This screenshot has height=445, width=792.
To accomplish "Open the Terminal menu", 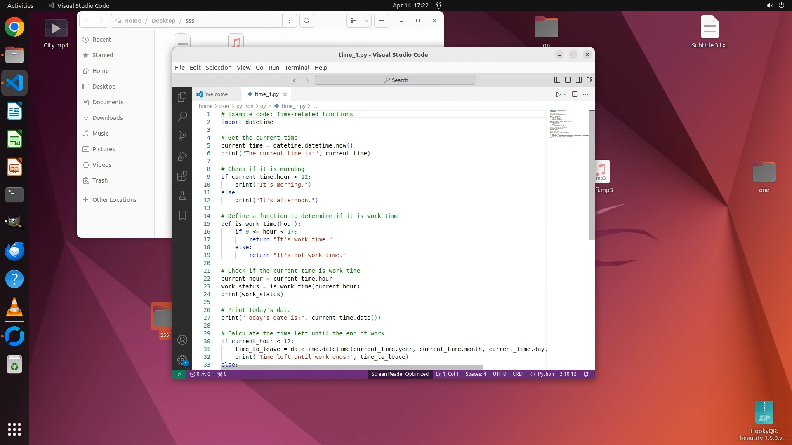I will [297, 68].
